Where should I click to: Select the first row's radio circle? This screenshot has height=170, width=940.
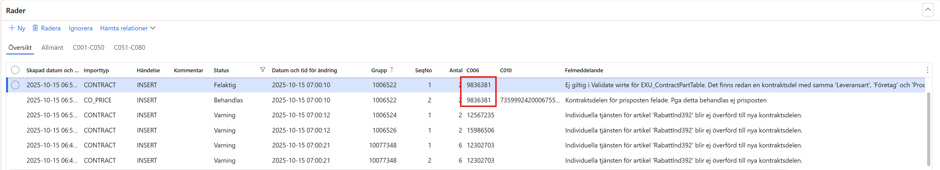pos(15,85)
